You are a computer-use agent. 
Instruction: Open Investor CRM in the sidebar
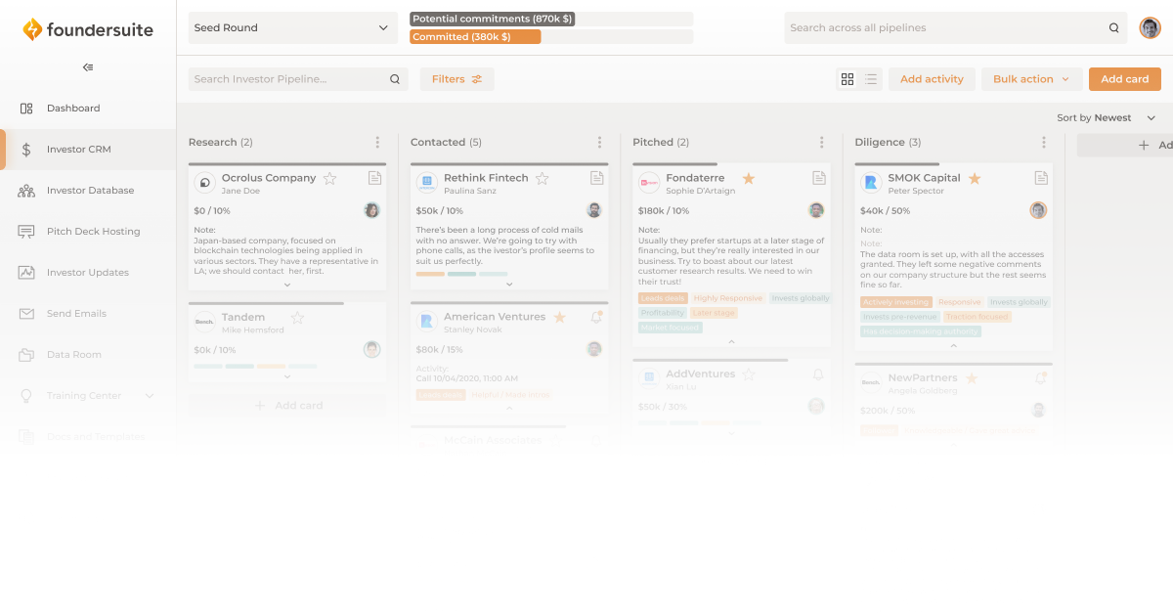(x=88, y=150)
